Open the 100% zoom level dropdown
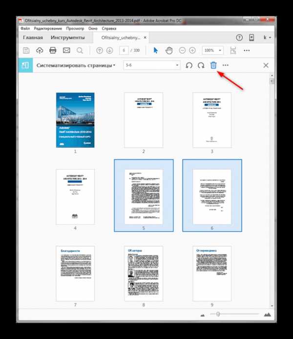The image size is (293, 339). pos(212,50)
